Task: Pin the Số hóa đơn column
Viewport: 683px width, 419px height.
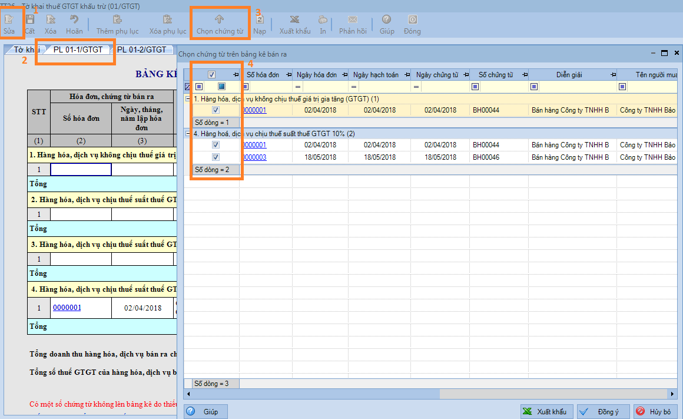Action: pos(289,75)
